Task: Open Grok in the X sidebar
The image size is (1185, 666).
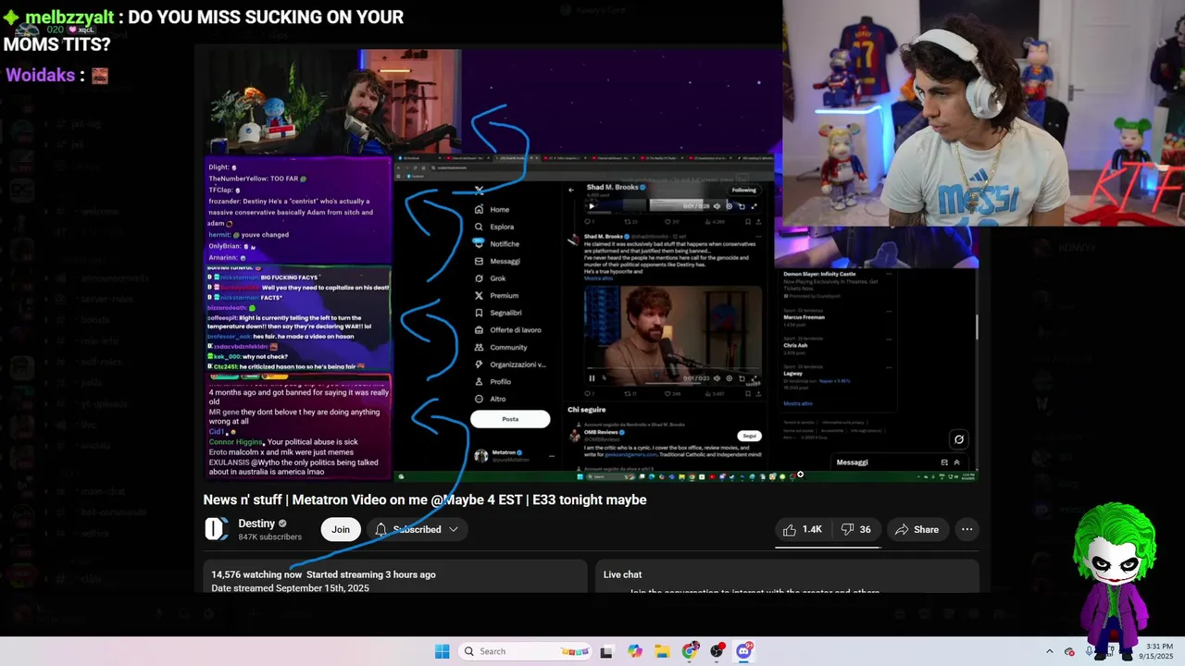Action: click(490, 277)
